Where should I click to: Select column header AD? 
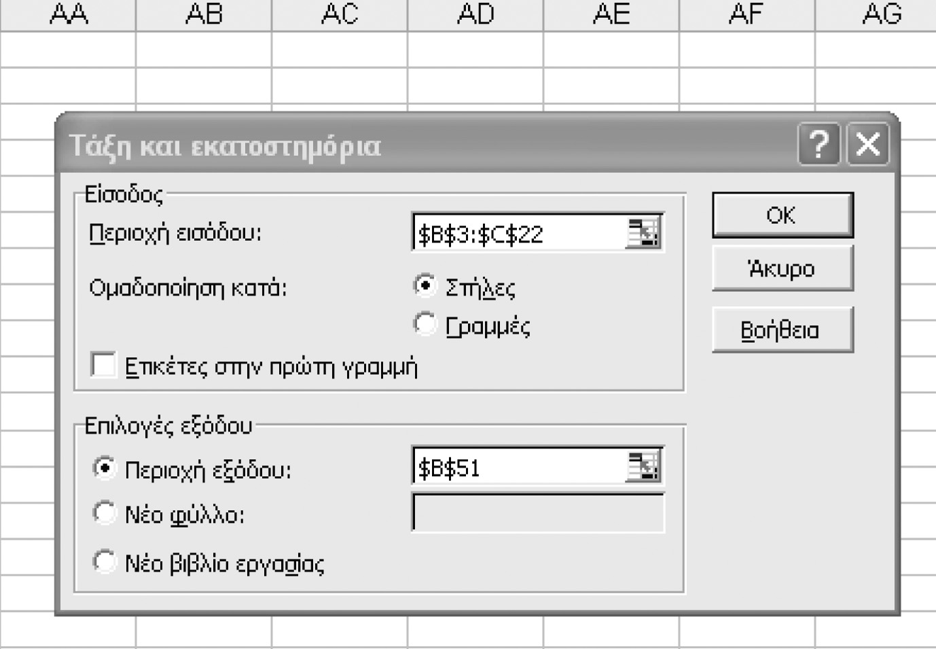(475, 14)
